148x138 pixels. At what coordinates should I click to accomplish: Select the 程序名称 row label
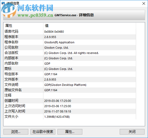pos(11,42)
